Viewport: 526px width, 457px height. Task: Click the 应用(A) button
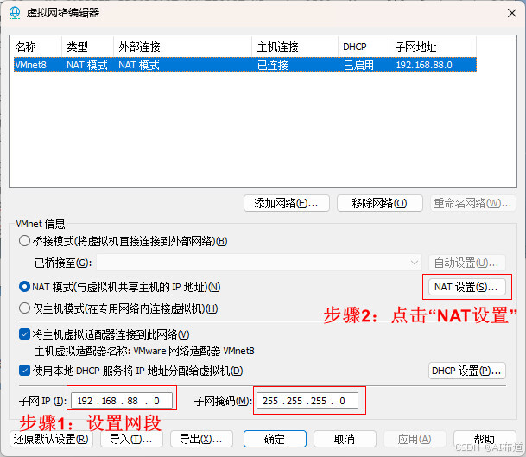point(415,439)
